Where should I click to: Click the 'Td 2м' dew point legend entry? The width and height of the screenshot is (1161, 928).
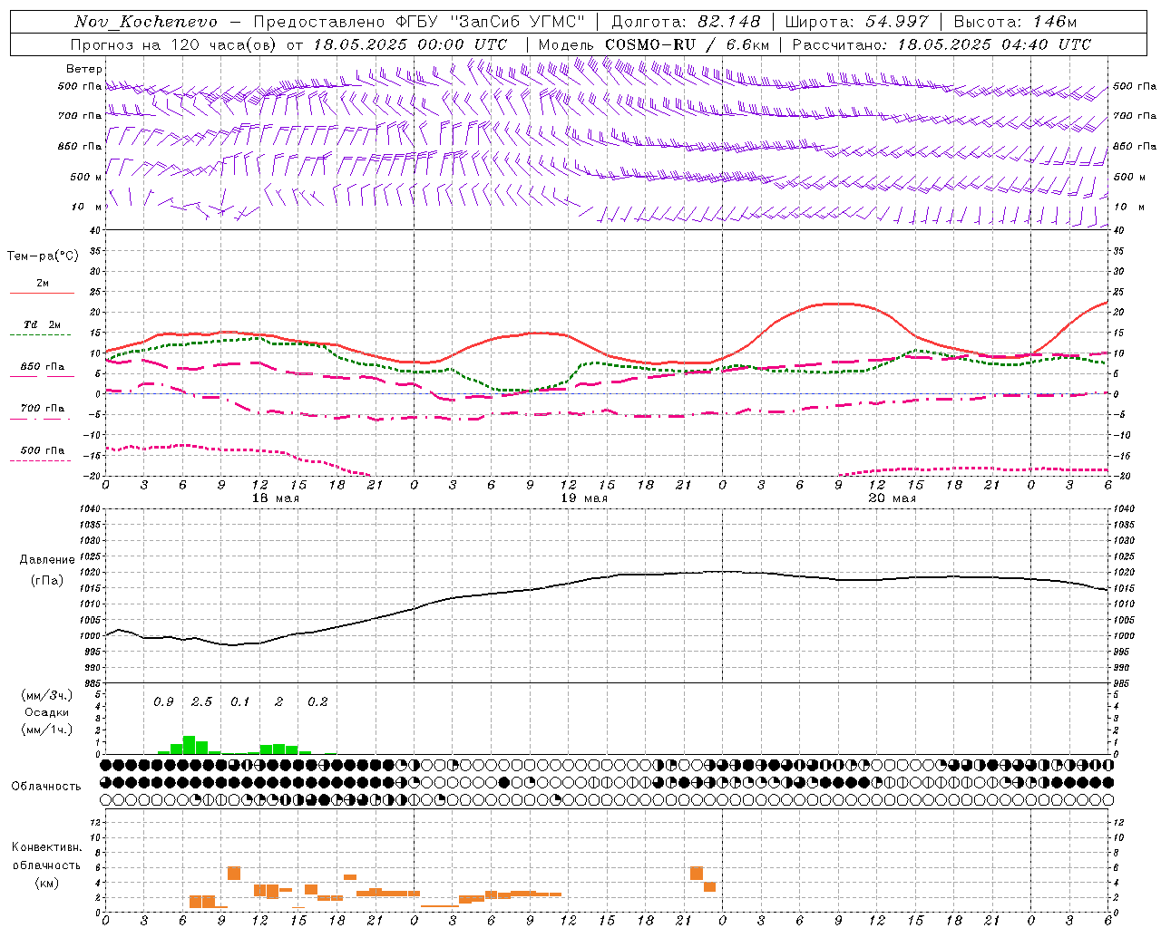coord(42,324)
